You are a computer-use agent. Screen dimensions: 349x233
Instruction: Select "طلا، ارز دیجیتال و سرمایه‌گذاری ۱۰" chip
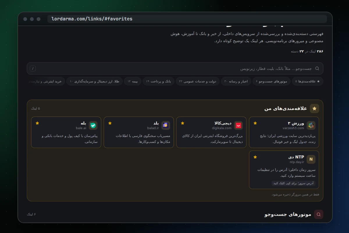tap(95, 81)
